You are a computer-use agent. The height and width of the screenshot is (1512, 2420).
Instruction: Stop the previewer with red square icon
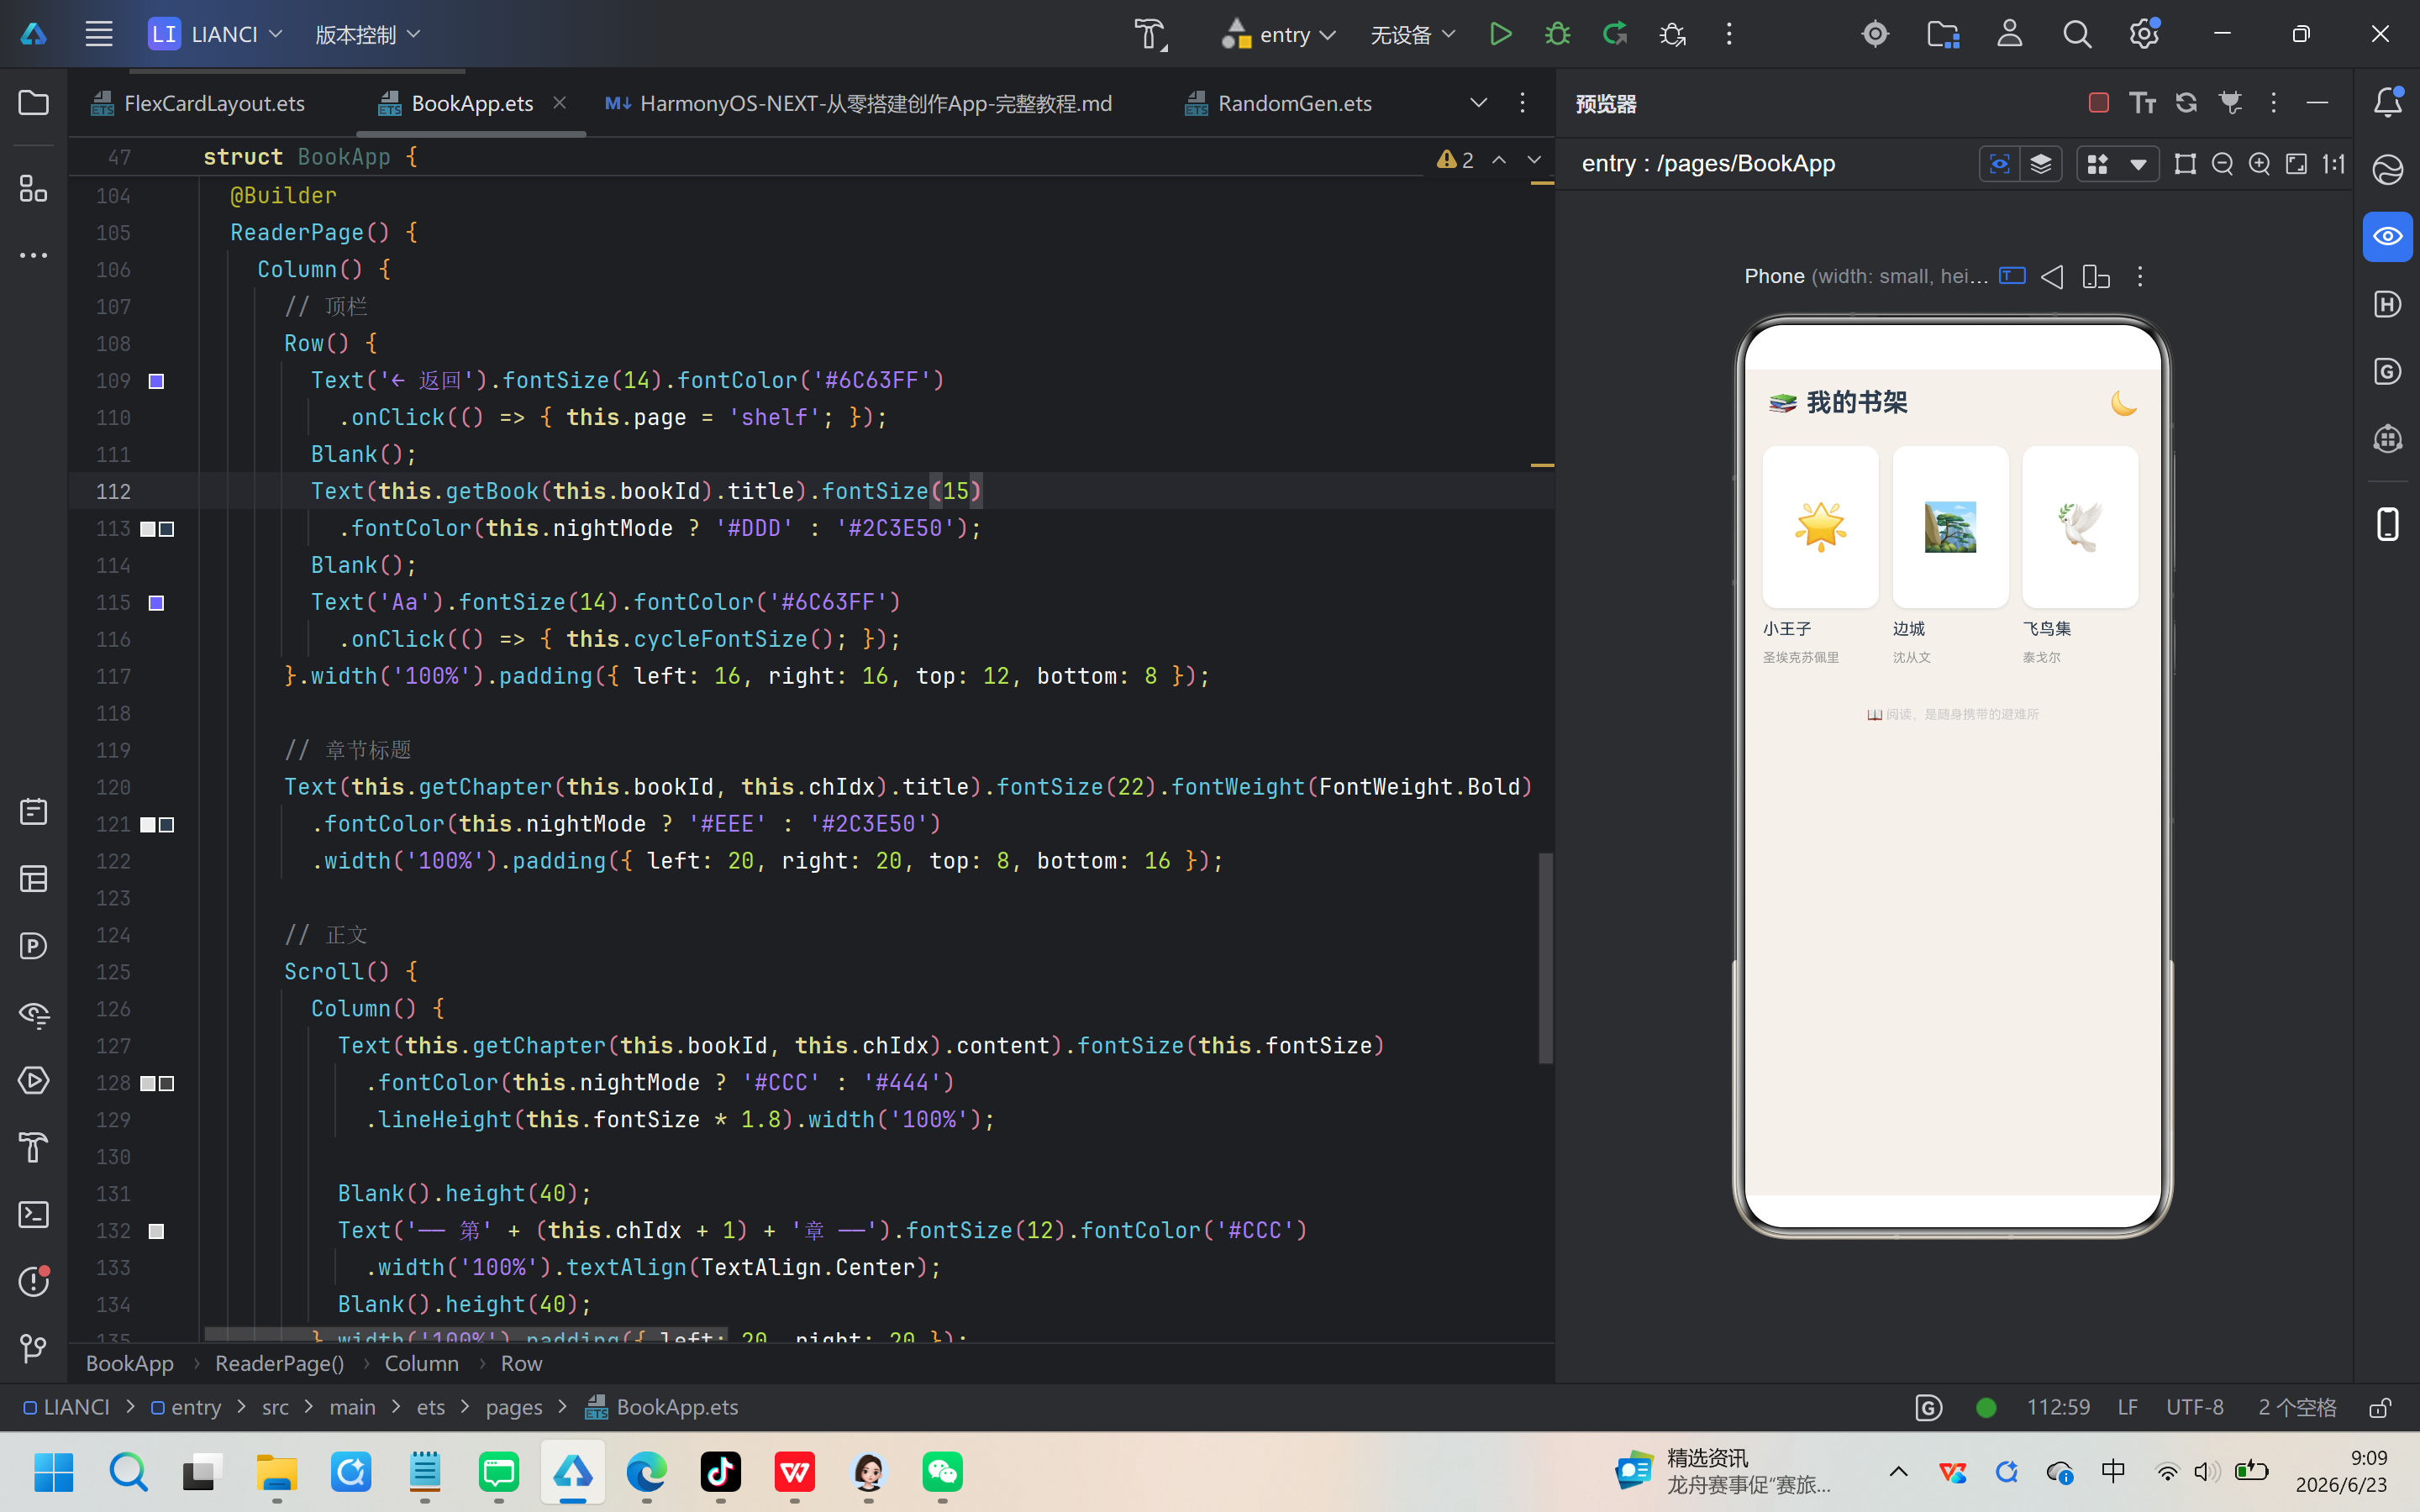(x=2099, y=103)
